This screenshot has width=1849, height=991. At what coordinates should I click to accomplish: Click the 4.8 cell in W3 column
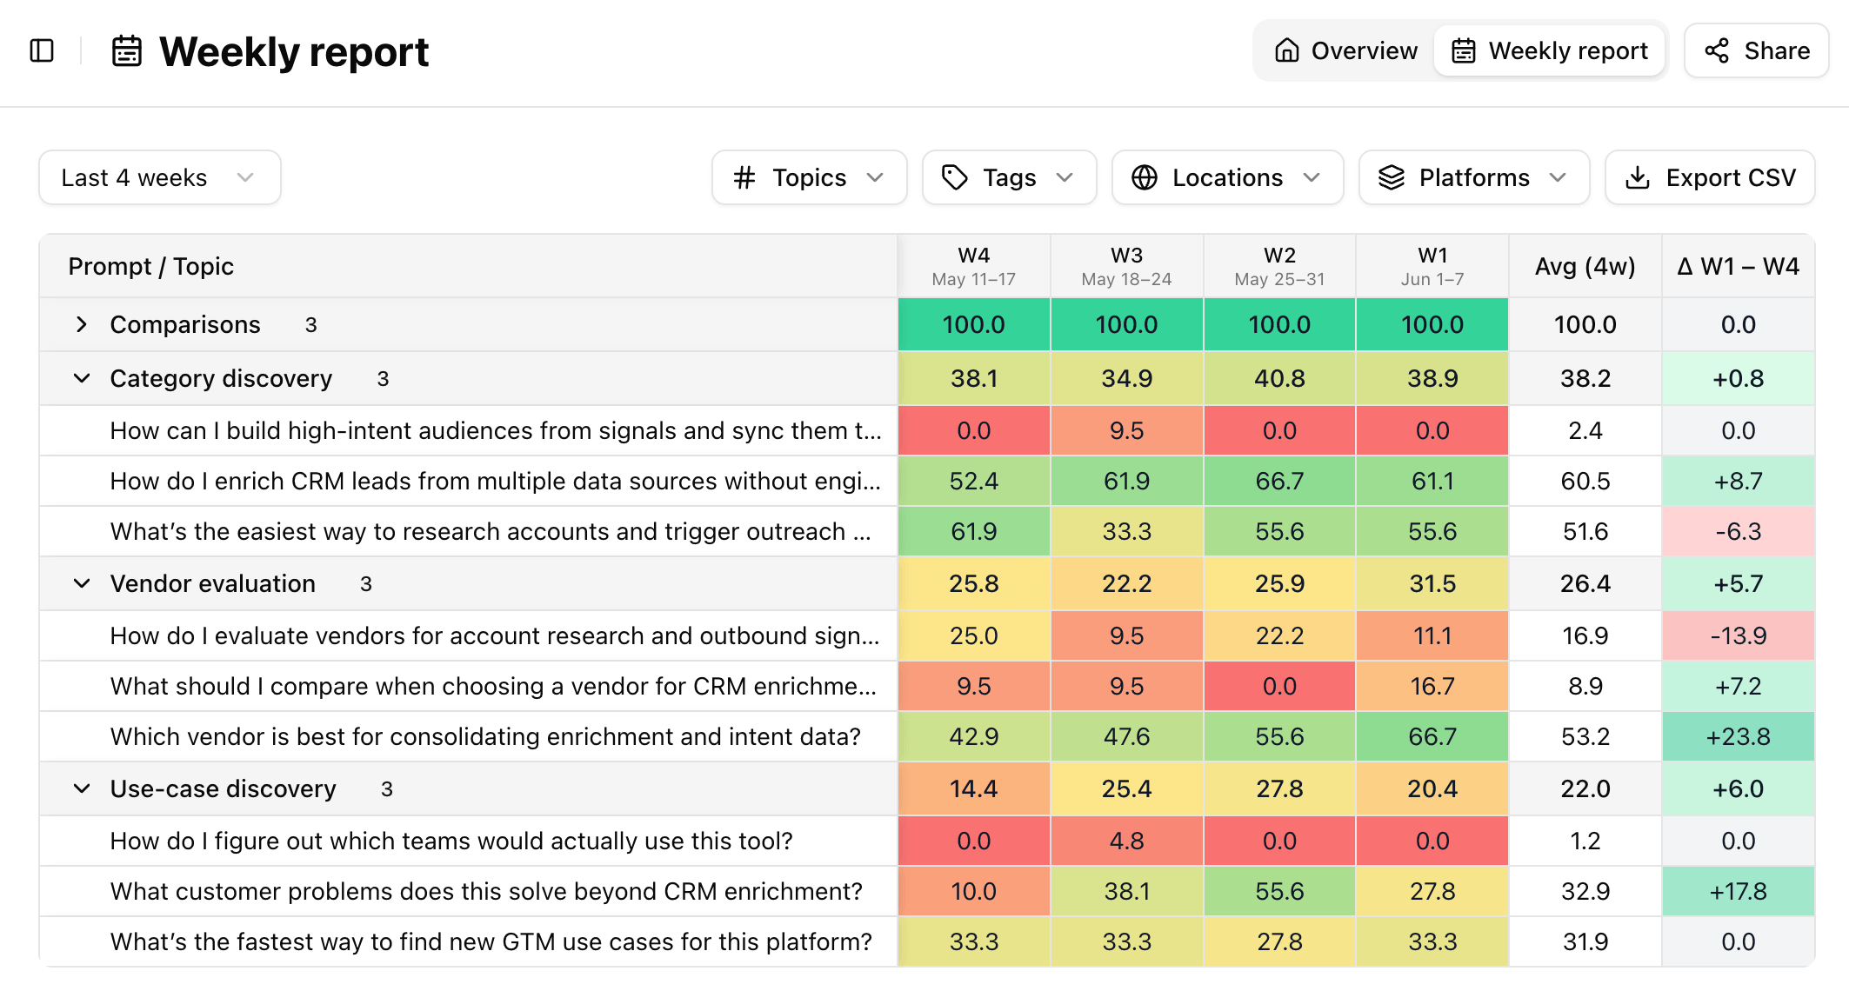point(1127,841)
